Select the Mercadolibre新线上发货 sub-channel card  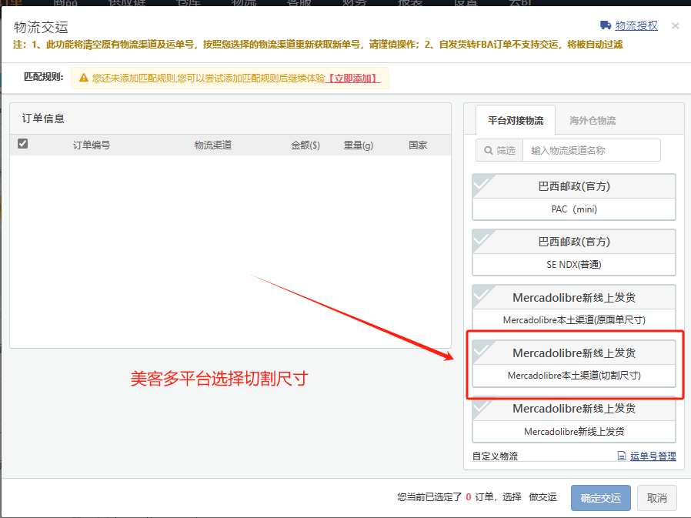coord(574,419)
